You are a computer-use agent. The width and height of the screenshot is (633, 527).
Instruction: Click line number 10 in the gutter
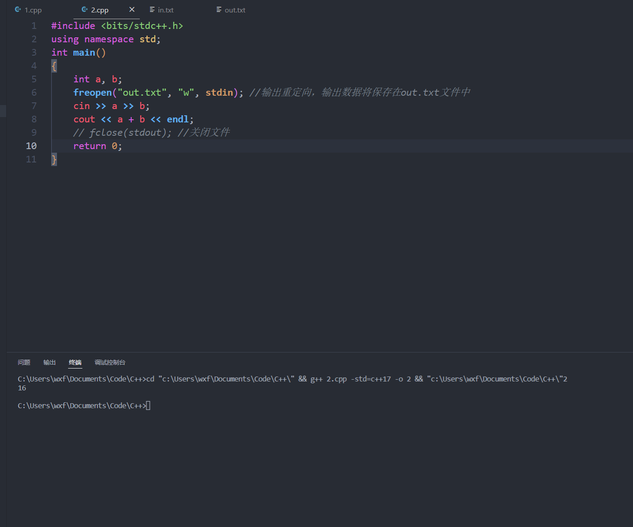[x=31, y=146]
